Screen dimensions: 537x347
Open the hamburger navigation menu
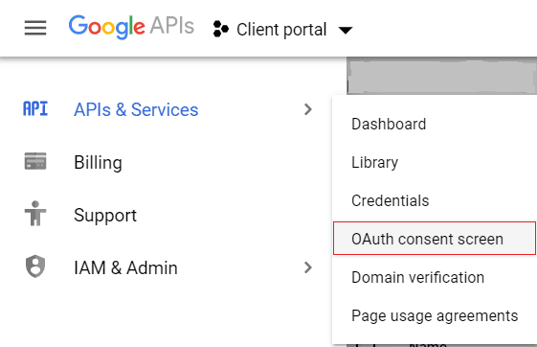click(x=35, y=28)
